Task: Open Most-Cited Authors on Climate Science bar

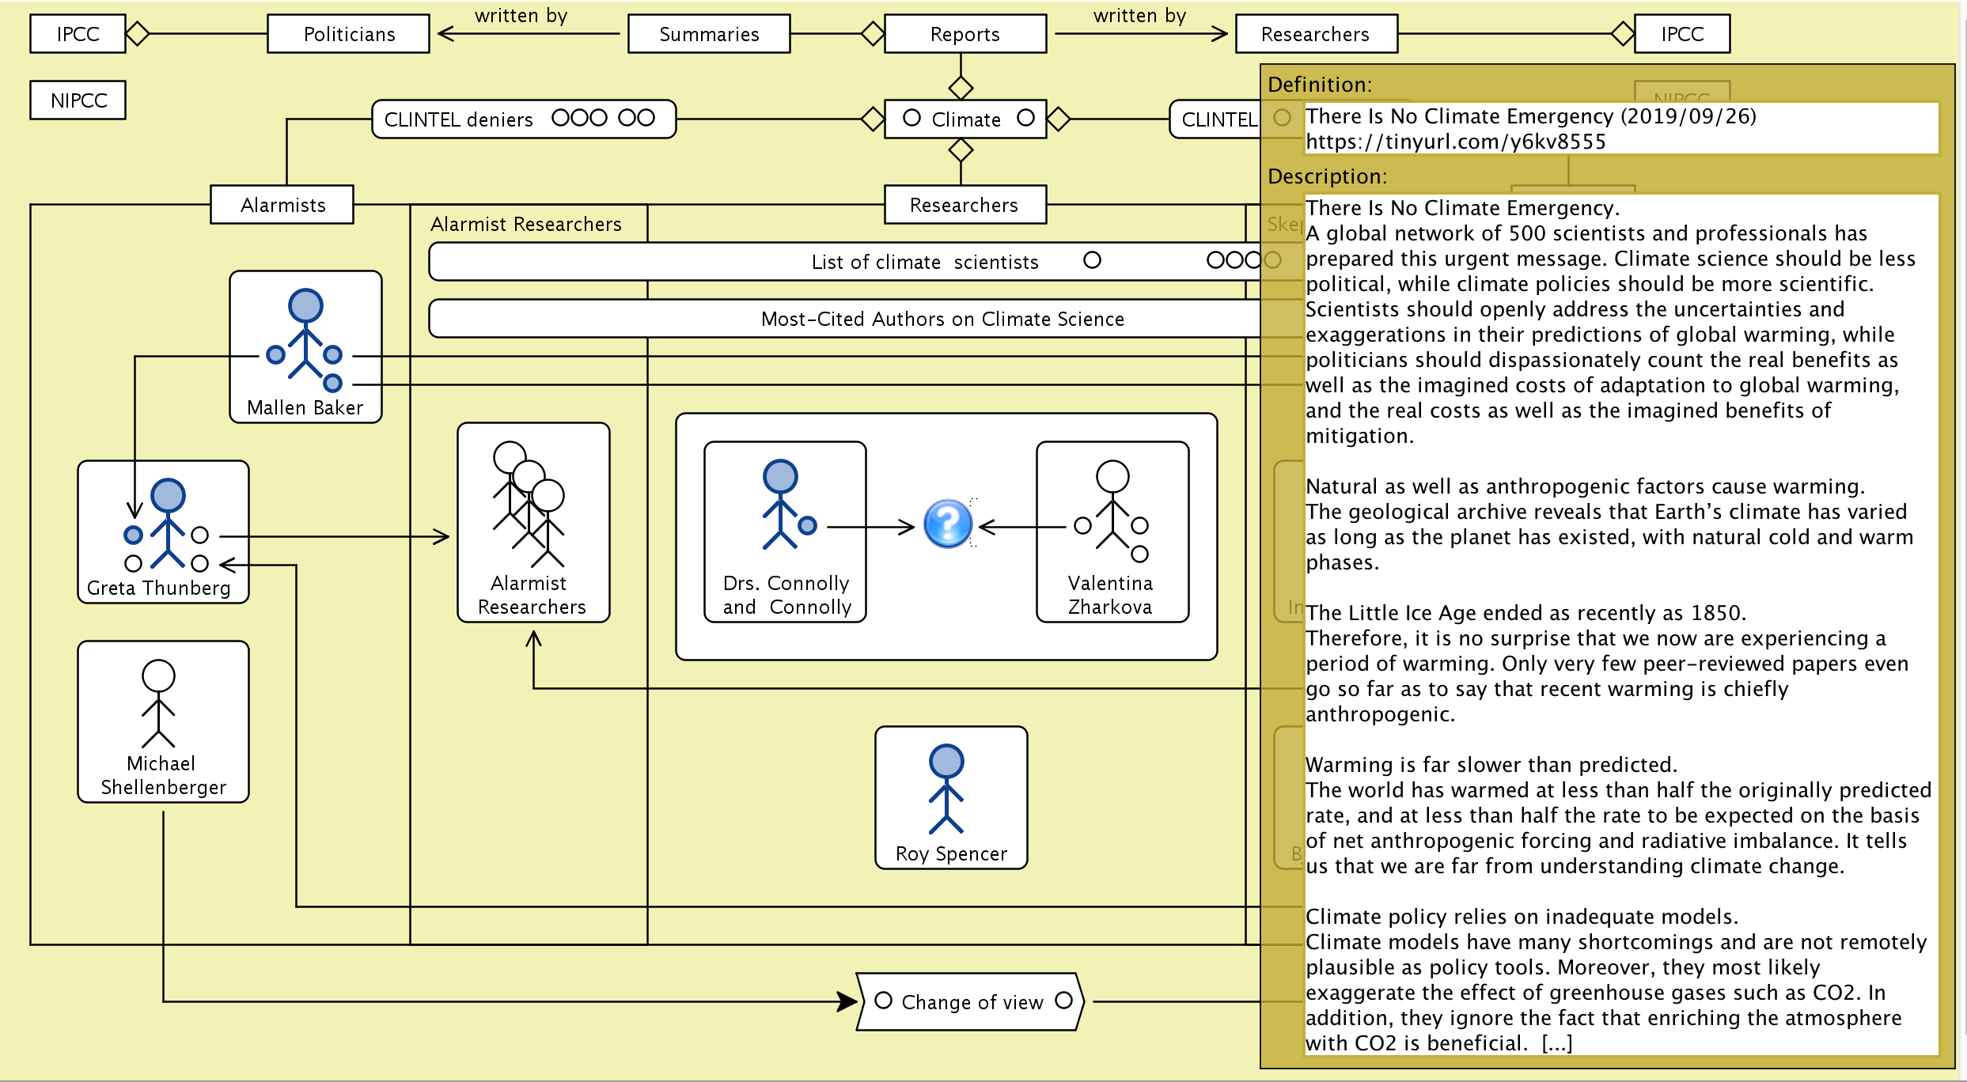Action: [942, 319]
